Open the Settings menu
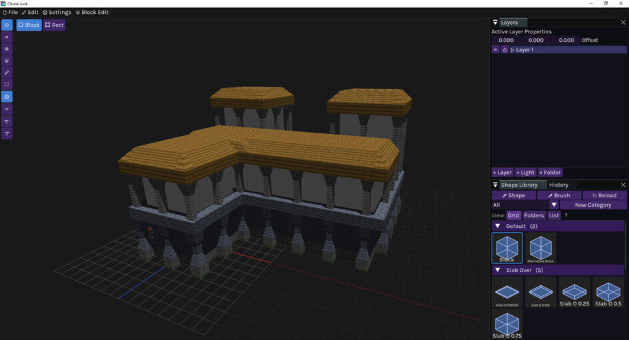This screenshot has height=340, width=629. (57, 13)
